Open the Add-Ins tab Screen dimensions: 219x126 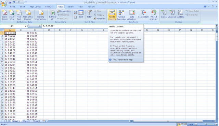(x=91, y=7)
